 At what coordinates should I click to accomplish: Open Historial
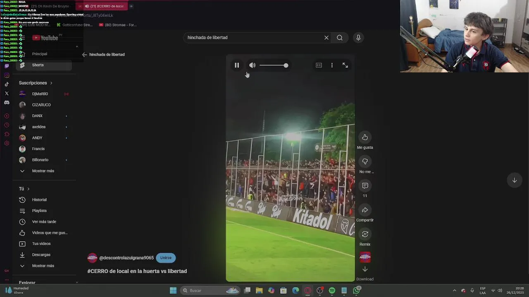44,200
